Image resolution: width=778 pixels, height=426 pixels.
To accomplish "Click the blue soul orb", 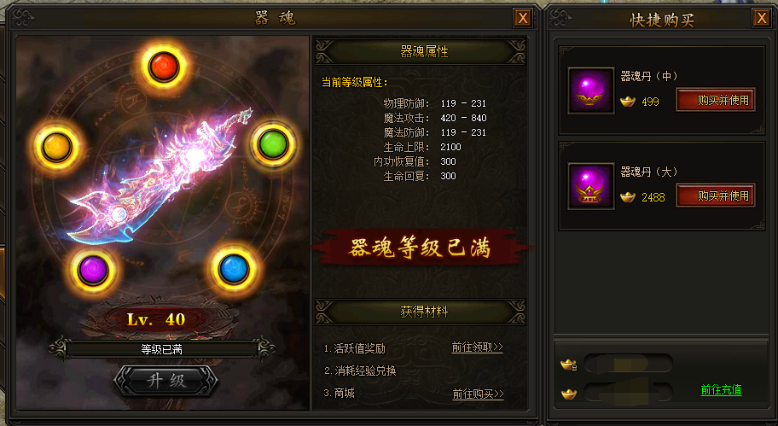I will [234, 269].
